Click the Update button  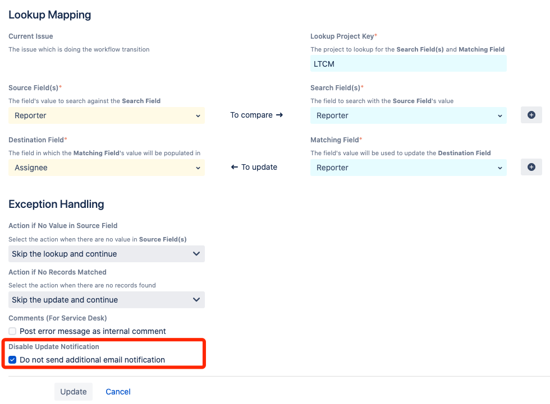pyautogui.click(x=74, y=392)
